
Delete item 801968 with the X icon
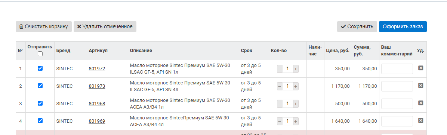pyautogui.click(x=420, y=103)
